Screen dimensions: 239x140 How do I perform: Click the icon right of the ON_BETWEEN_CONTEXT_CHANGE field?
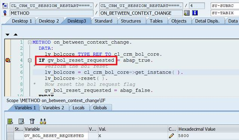click(x=187, y=13)
